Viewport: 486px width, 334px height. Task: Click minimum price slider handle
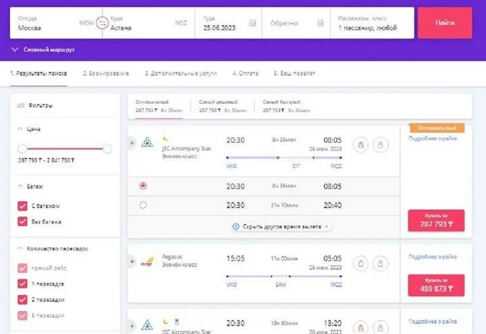click(x=22, y=148)
